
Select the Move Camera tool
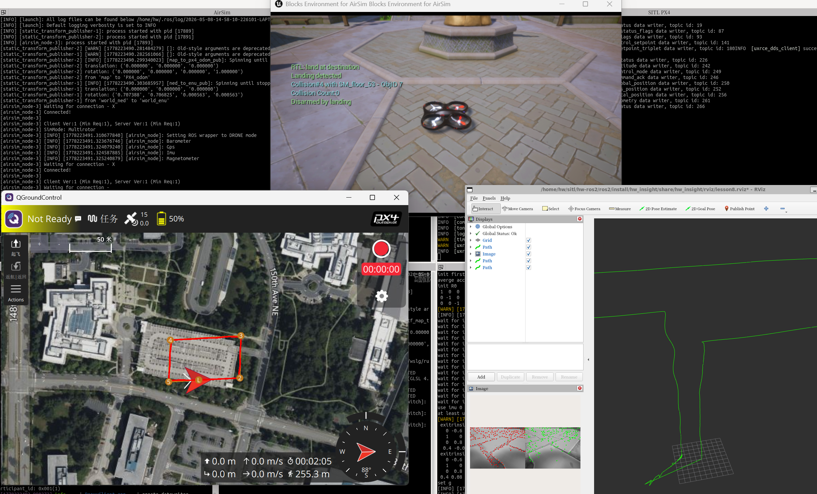[517, 209]
